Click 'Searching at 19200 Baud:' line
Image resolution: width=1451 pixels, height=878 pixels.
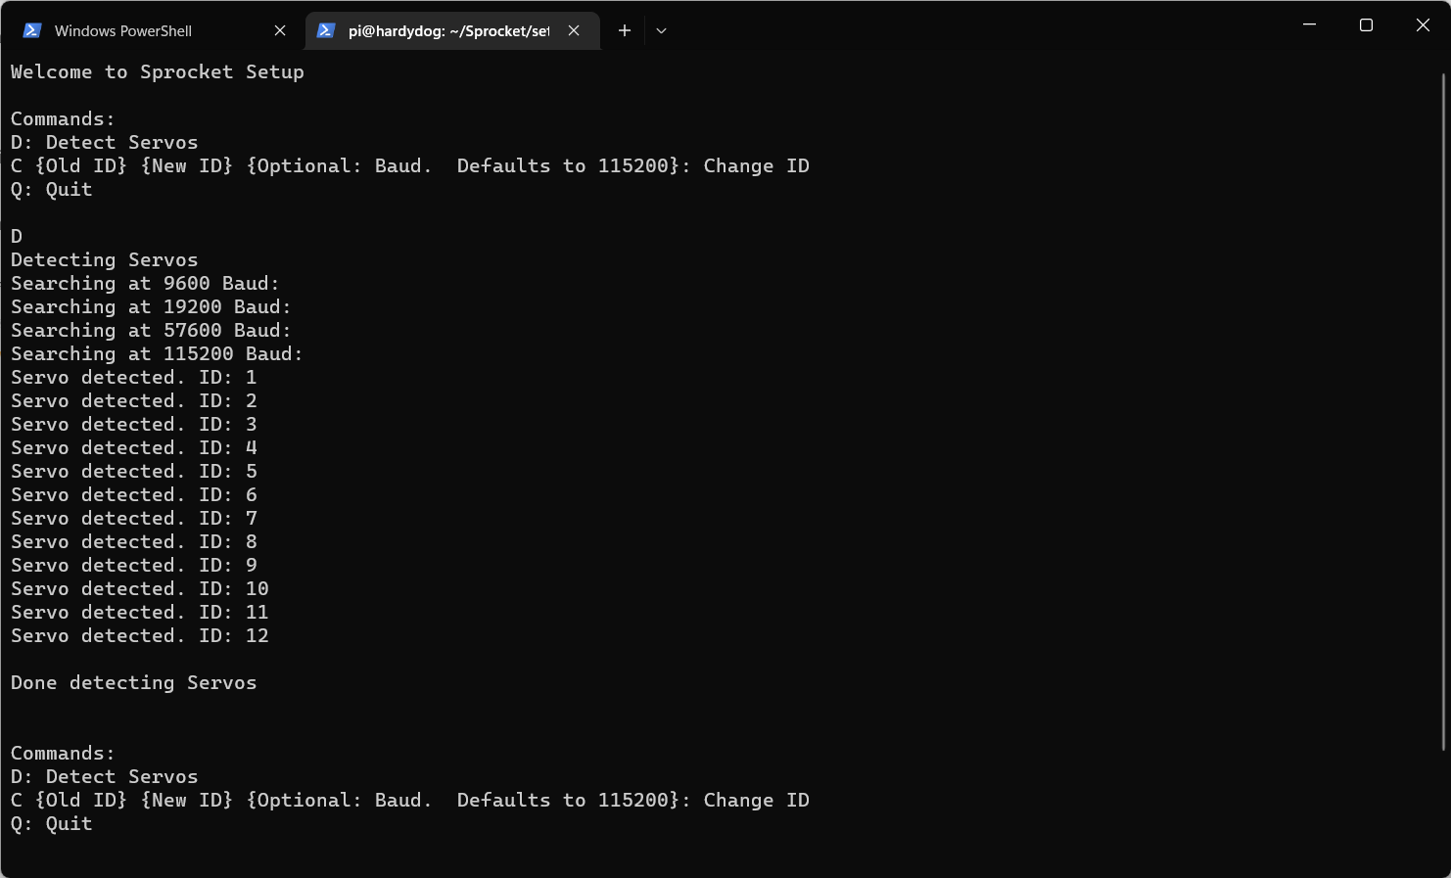(152, 306)
